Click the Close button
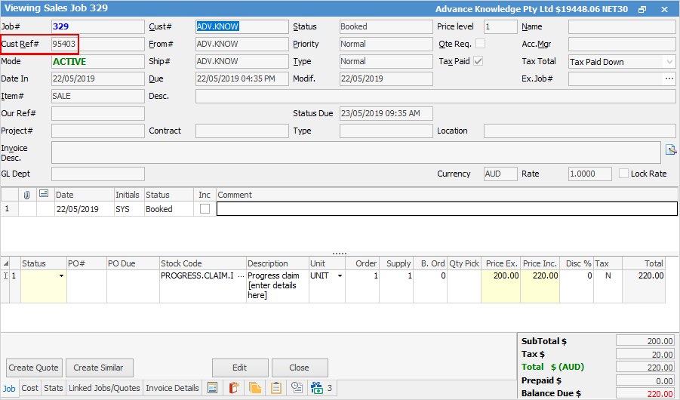Image resolution: width=680 pixels, height=400 pixels. pyautogui.click(x=299, y=368)
